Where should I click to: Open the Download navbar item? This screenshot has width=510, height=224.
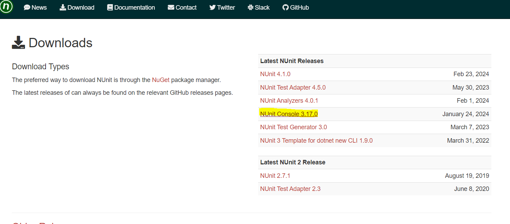tap(77, 8)
